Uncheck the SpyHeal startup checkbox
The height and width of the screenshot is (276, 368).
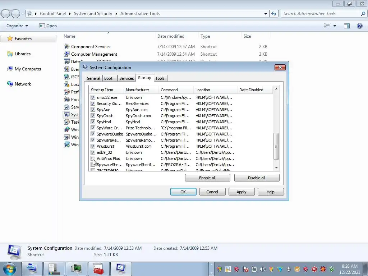pyautogui.click(x=93, y=121)
